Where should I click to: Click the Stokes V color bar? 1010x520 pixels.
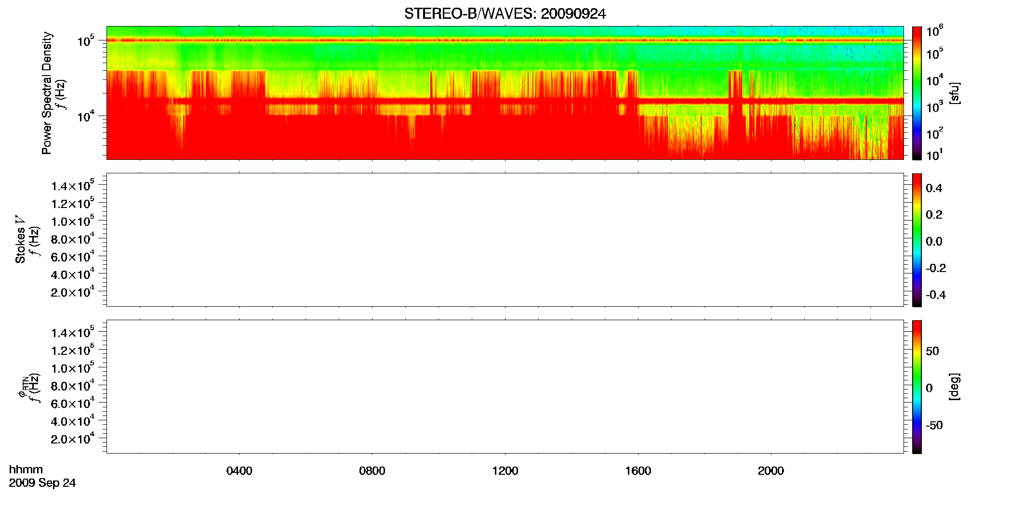(917, 240)
